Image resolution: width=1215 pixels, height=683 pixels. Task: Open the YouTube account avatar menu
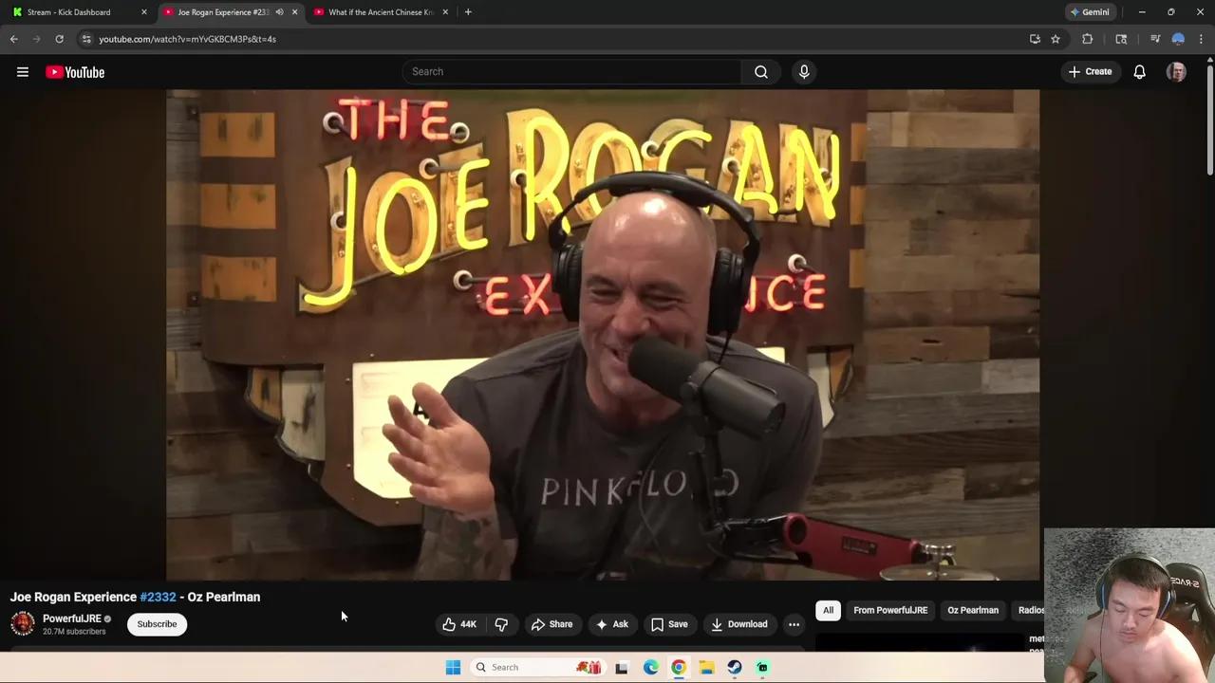(x=1176, y=72)
